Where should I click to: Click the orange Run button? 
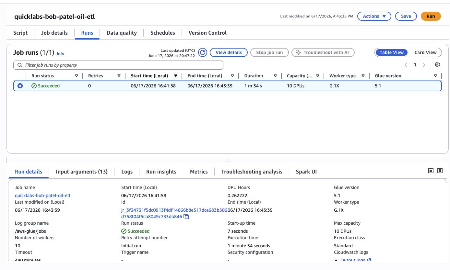pyautogui.click(x=431, y=16)
